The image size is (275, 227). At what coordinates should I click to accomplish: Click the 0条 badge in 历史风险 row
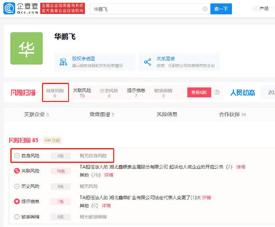[x=61, y=186]
